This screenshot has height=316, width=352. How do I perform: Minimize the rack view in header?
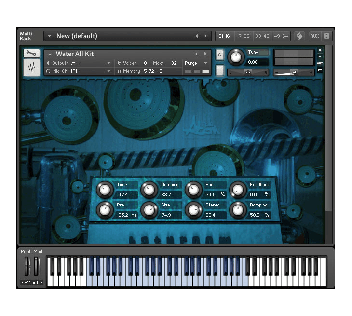click(x=327, y=36)
